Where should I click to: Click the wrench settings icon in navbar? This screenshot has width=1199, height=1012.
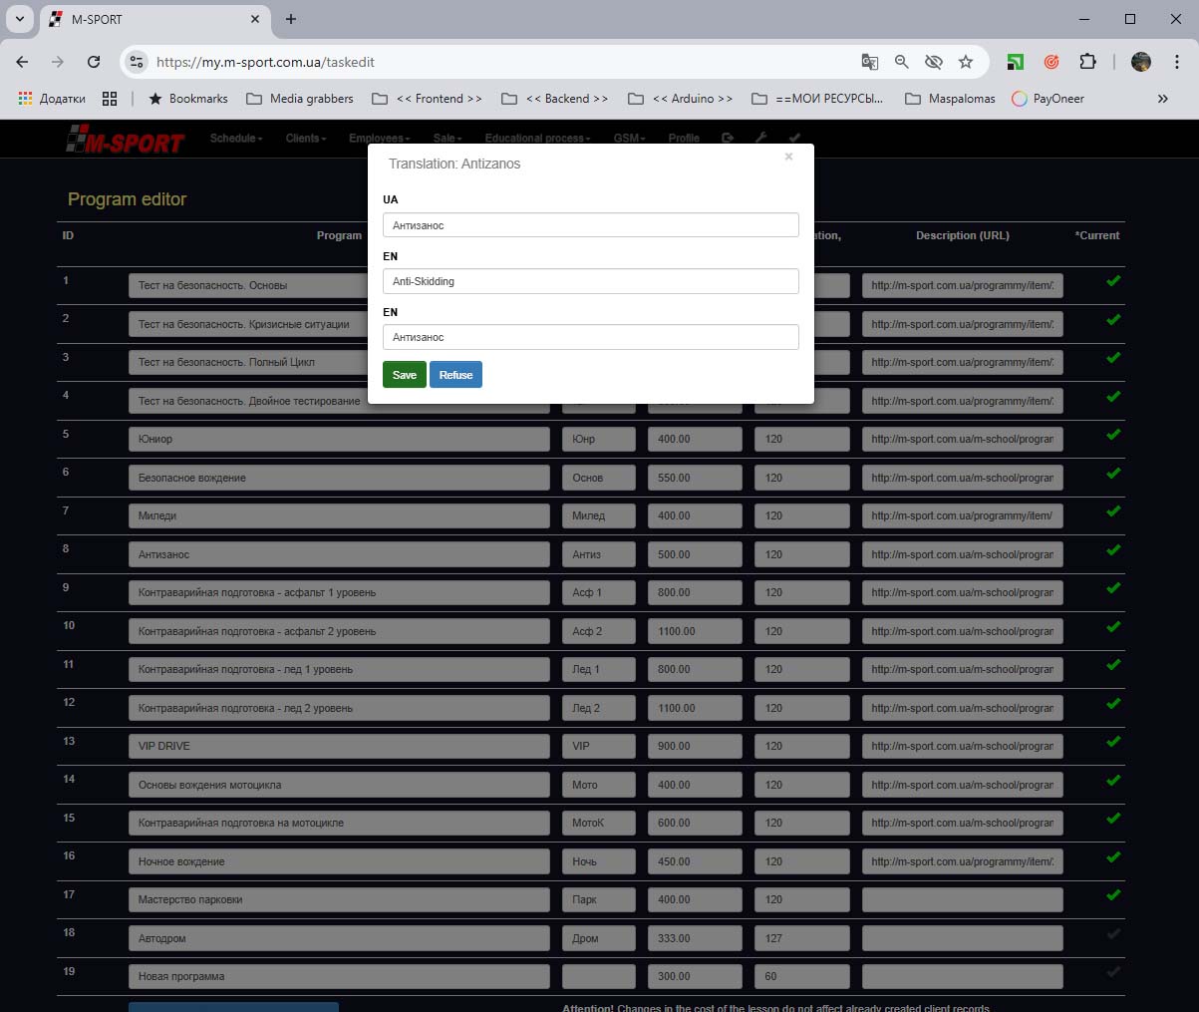pyautogui.click(x=759, y=139)
